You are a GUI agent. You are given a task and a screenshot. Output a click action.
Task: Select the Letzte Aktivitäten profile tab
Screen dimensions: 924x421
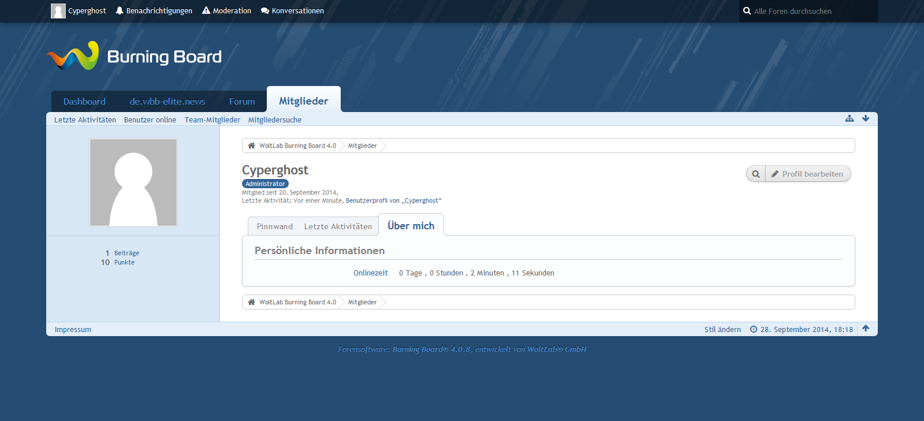pos(338,226)
